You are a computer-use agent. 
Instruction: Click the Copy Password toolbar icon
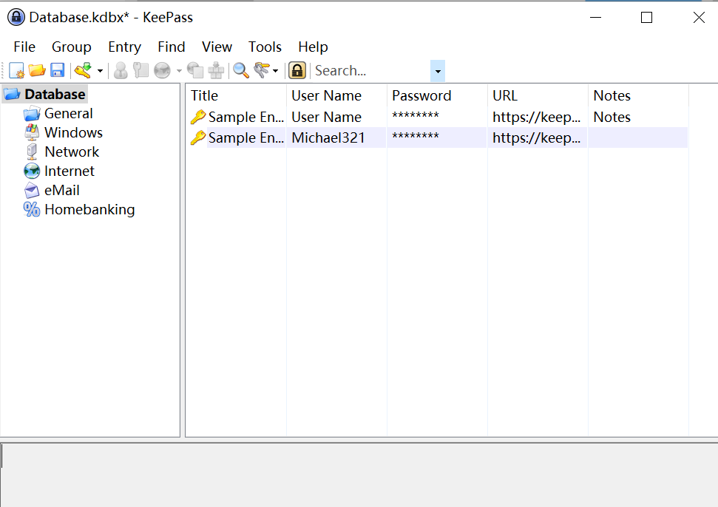click(141, 70)
